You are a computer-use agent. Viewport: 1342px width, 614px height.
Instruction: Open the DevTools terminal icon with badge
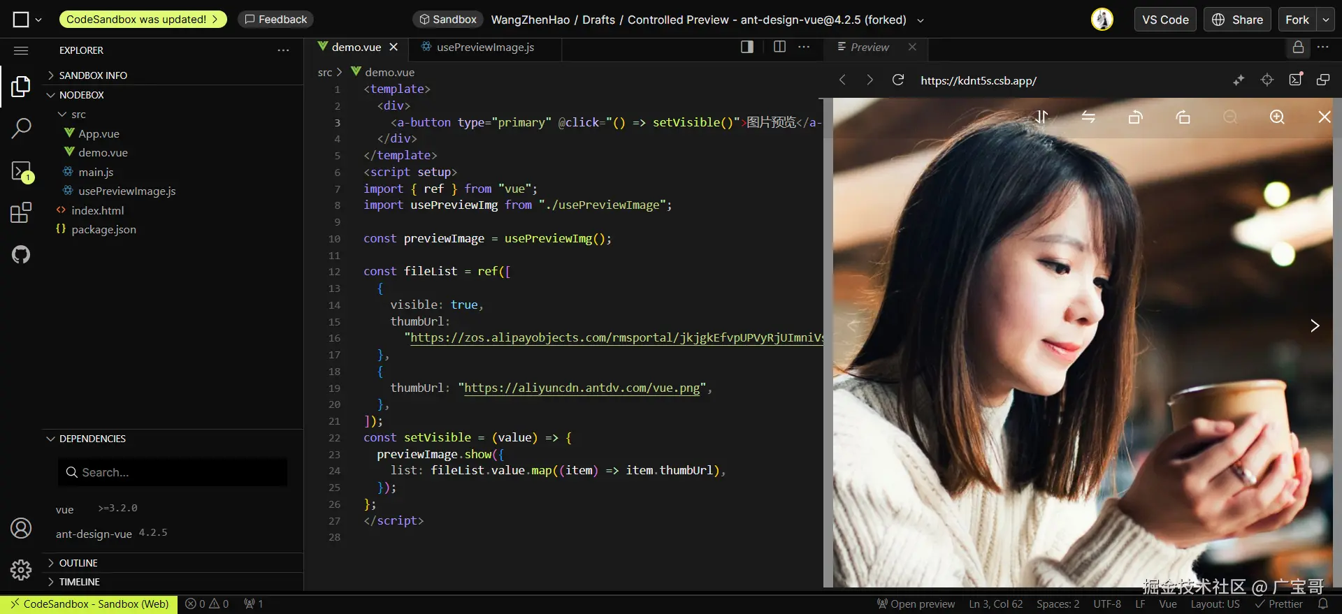click(x=22, y=171)
